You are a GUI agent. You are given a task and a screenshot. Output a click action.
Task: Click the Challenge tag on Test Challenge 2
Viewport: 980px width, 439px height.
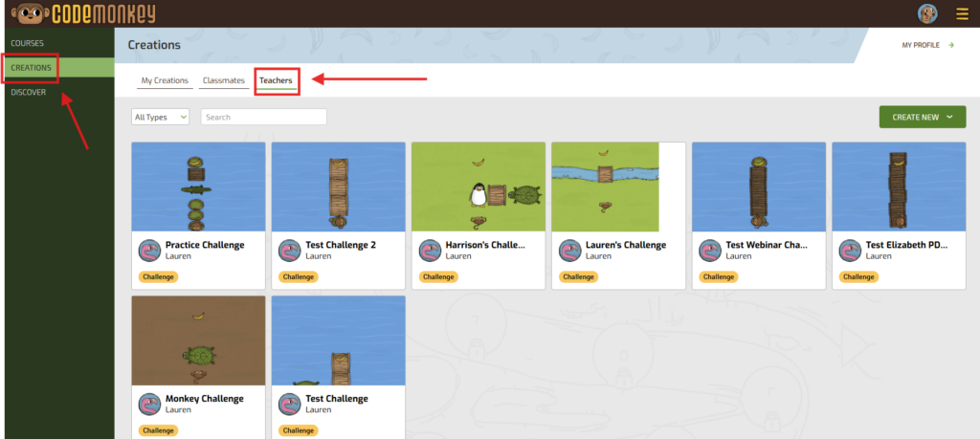299,276
